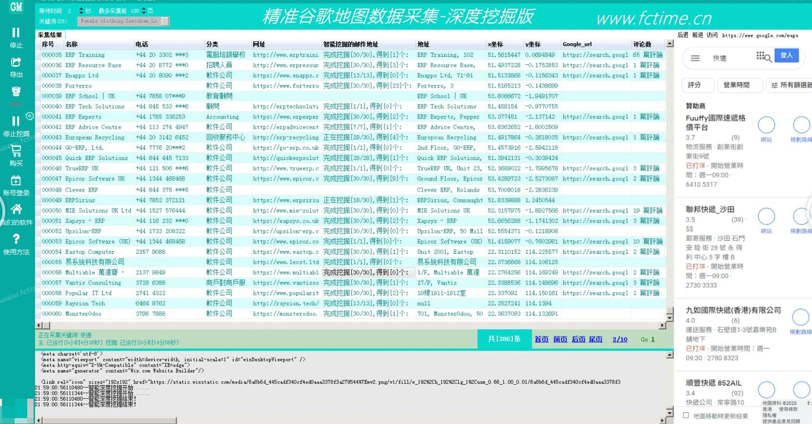Click 访问 visit button

pyautogui.click(x=712, y=35)
